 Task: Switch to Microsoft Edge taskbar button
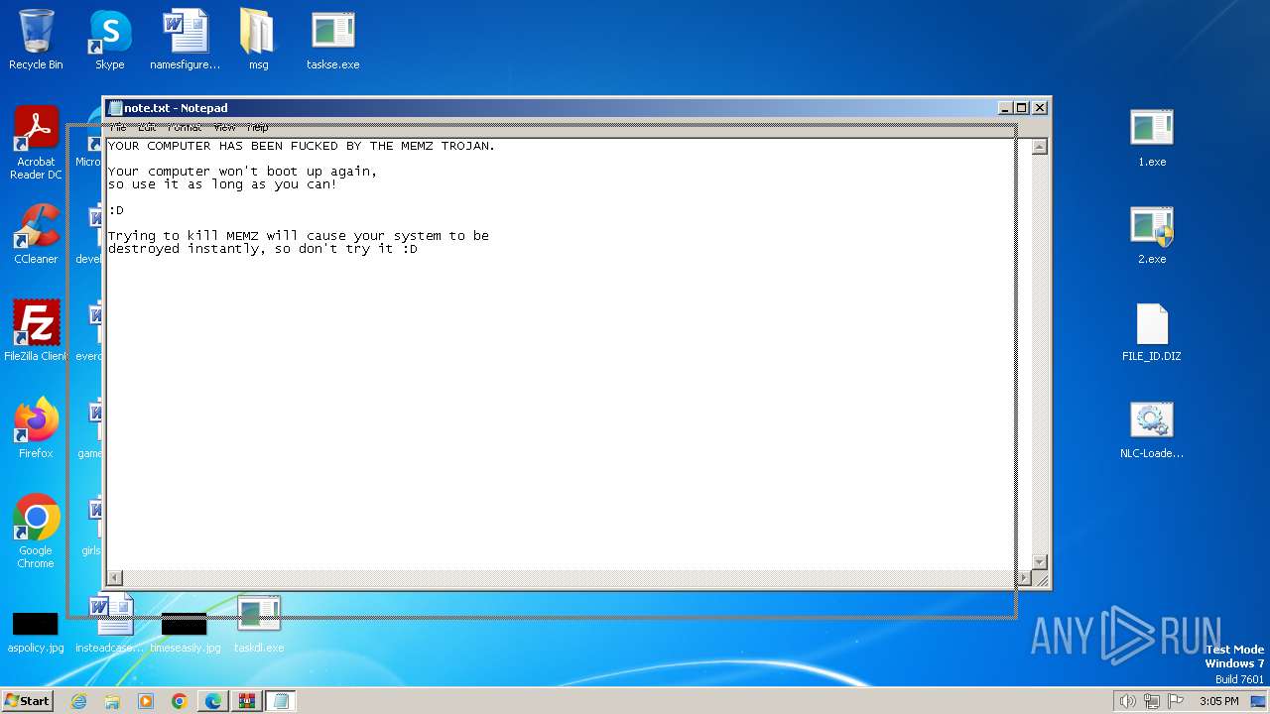pos(213,701)
